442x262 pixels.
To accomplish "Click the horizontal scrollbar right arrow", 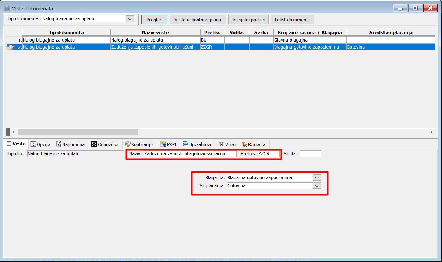I will coord(431,132).
